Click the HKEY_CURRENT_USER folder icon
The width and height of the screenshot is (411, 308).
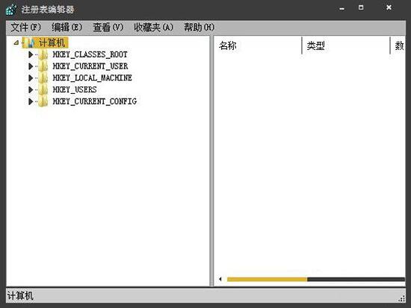pos(43,66)
